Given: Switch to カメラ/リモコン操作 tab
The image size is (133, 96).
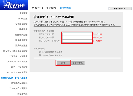Looking at the screenshot, I should point(44,8).
